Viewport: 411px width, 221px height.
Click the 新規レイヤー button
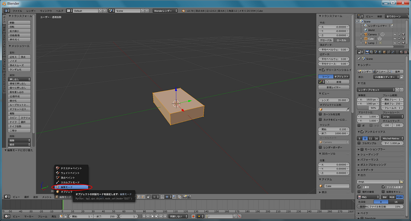pos(334,87)
